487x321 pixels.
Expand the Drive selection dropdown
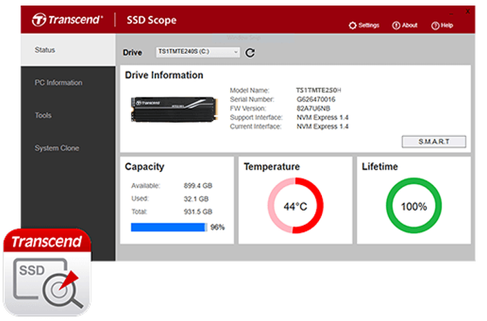198,52
